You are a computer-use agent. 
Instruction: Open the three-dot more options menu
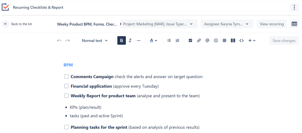point(294,7)
